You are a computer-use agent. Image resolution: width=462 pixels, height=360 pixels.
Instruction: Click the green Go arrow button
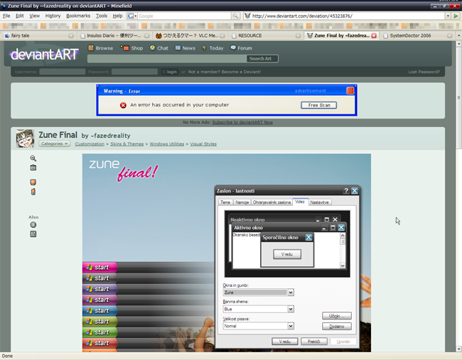[456, 16]
